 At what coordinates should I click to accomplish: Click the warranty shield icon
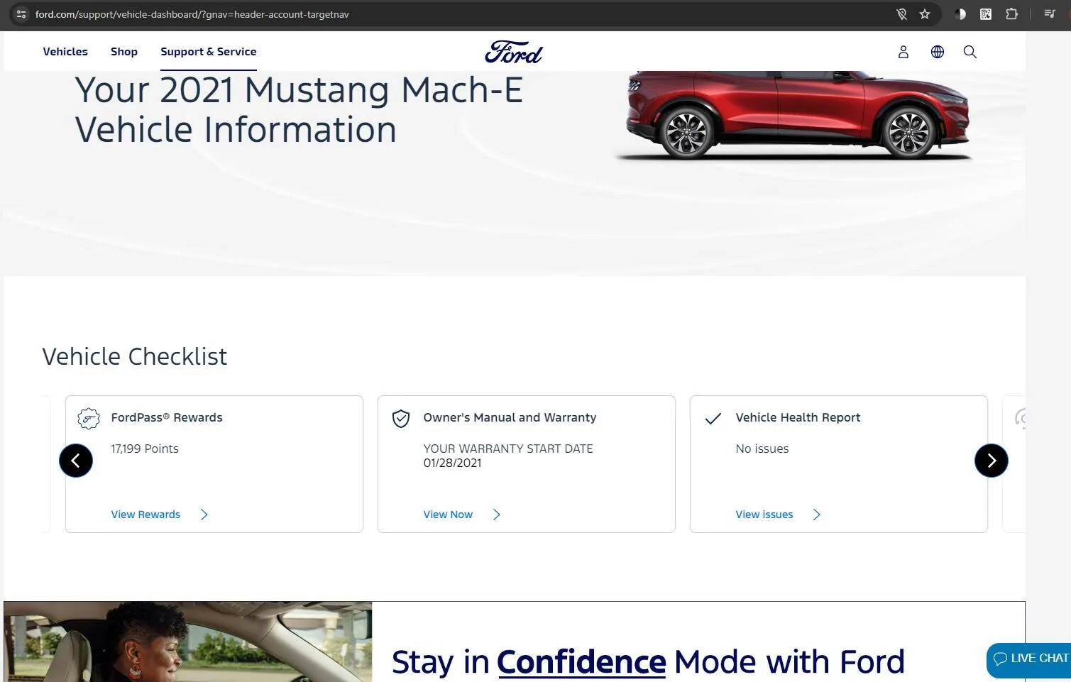[401, 419]
